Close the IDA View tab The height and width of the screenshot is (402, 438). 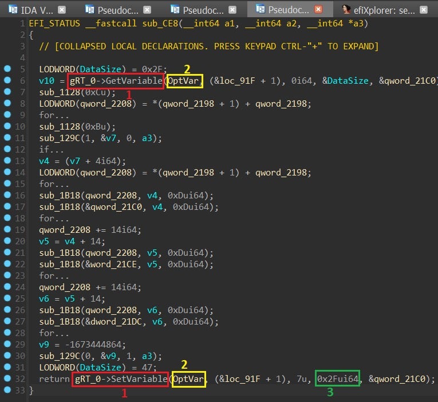pos(62,10)
